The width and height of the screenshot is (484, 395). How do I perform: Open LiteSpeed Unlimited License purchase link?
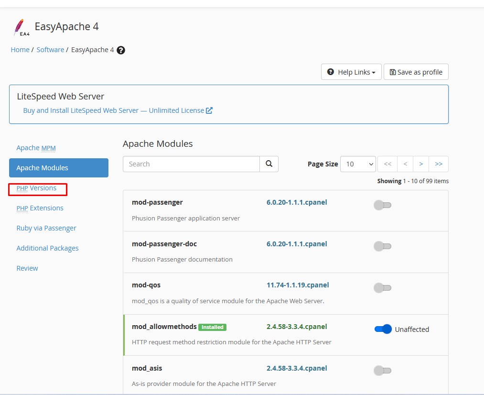pos(118,110)
